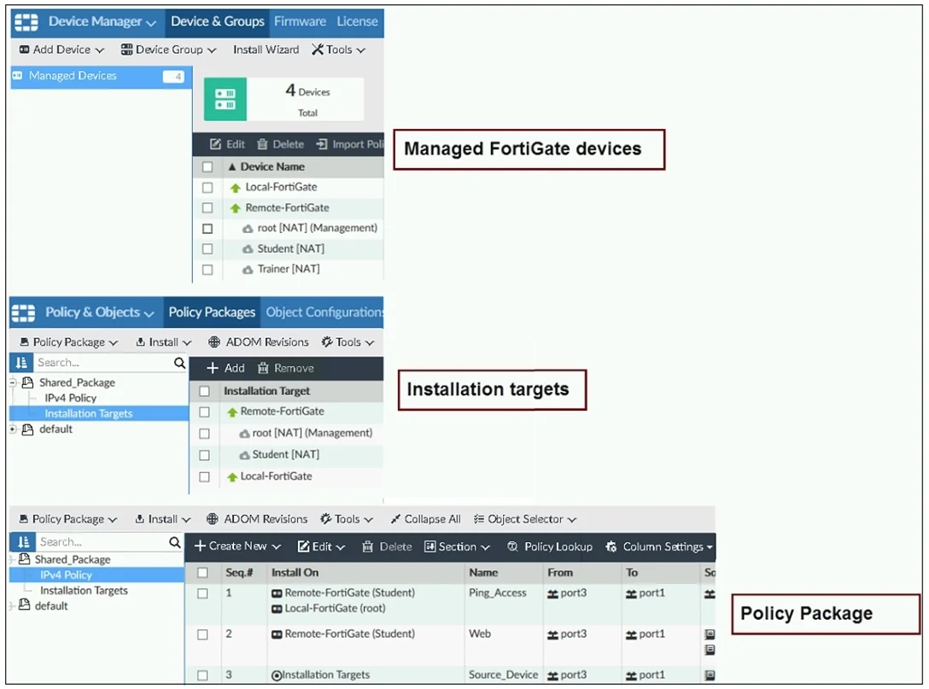Click the green devices total icon

pyautogui.click(x=225, y=99)
